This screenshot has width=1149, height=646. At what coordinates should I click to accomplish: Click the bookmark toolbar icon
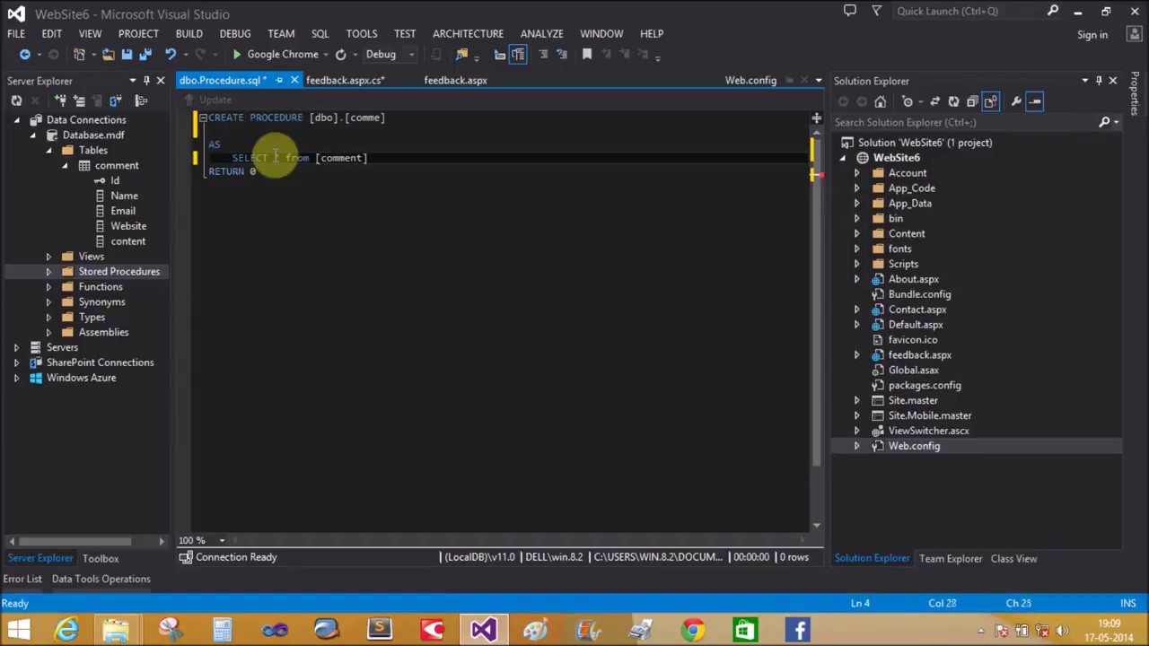(x=587, y=55)
